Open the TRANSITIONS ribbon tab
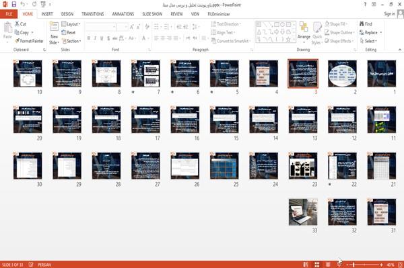The height and width of the screenshot is (268, 404). pyautogui.click(x=93, y=14)
